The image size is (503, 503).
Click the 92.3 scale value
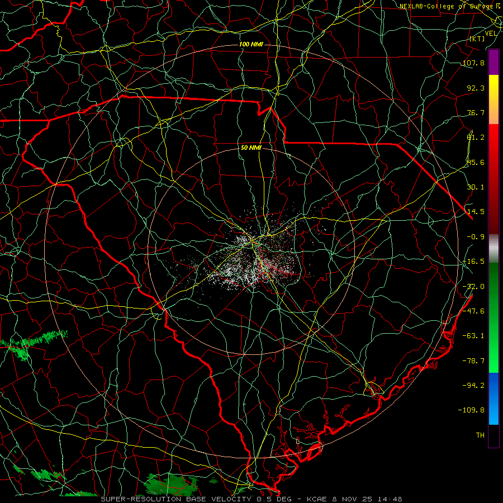pyautogui.click(x=476, y=88)
